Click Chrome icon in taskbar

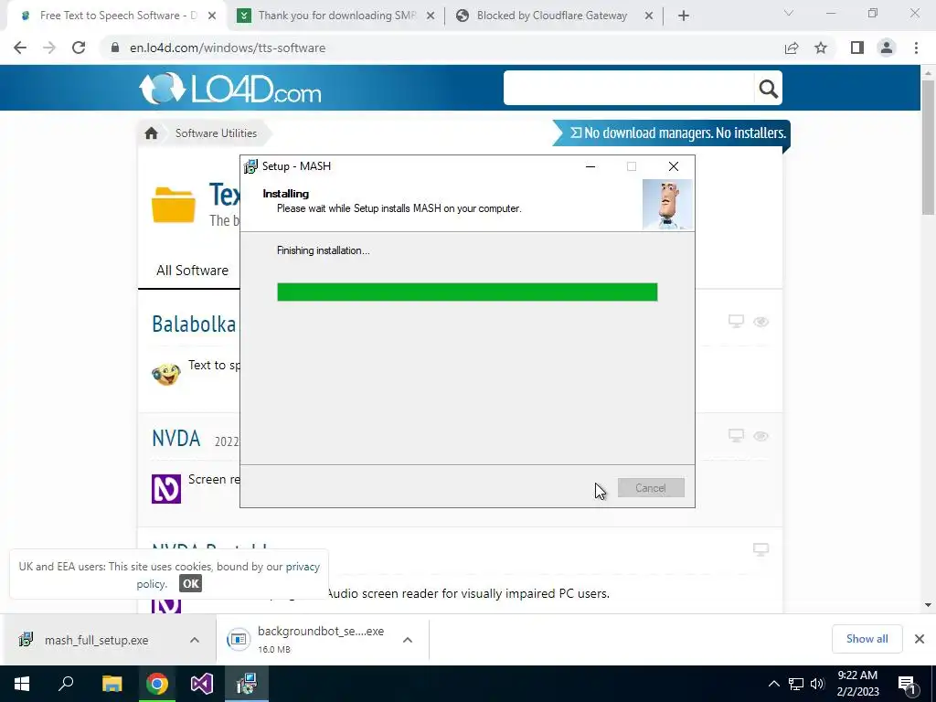[157, 684]
